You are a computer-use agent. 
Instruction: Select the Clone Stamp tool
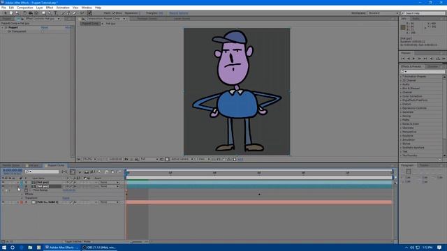click(68, 13)
